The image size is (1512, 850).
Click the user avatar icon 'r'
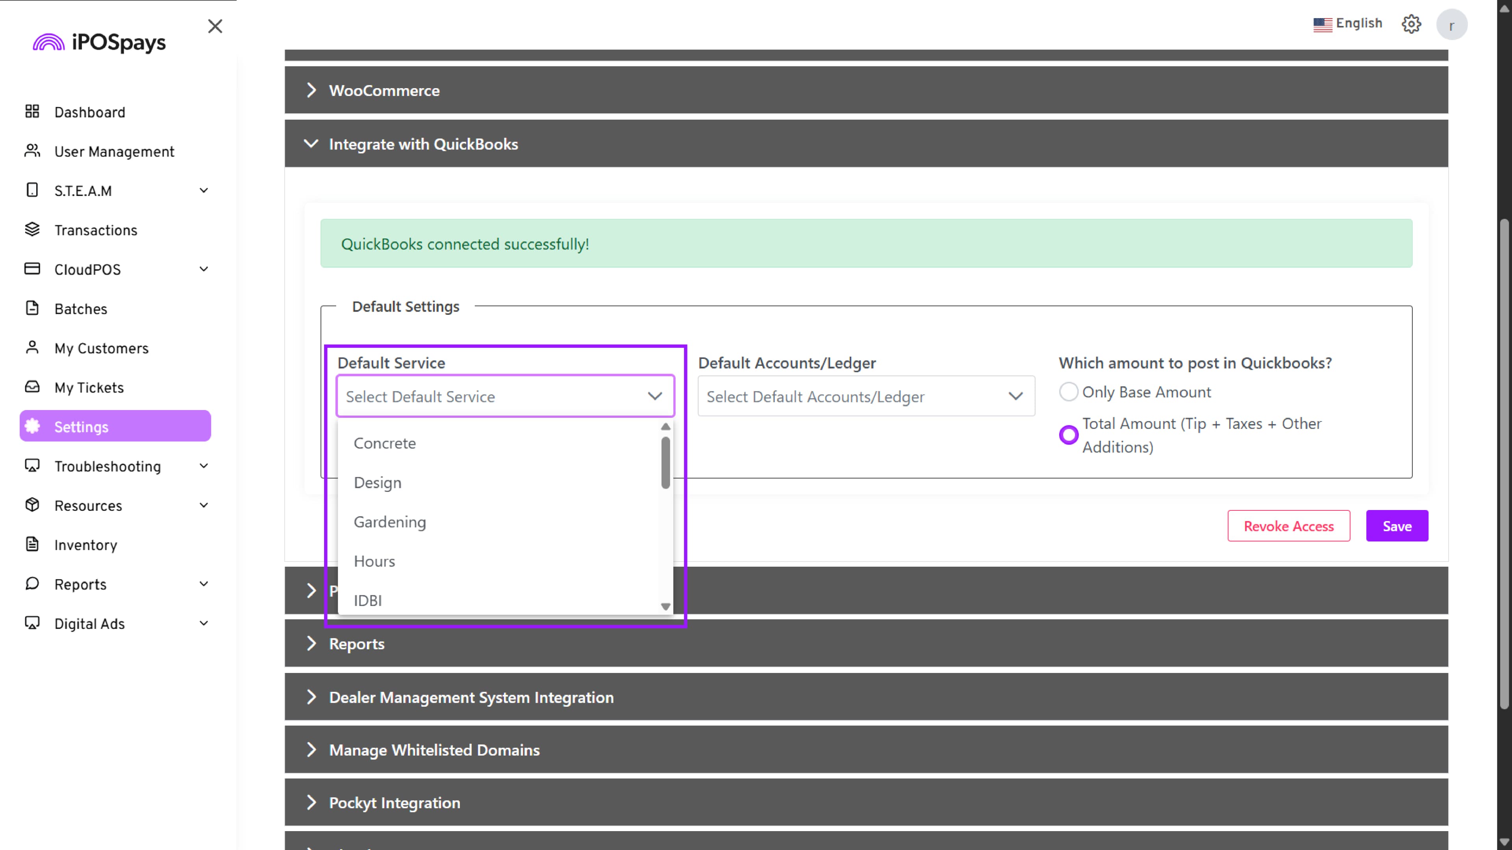pos(1451,25)
